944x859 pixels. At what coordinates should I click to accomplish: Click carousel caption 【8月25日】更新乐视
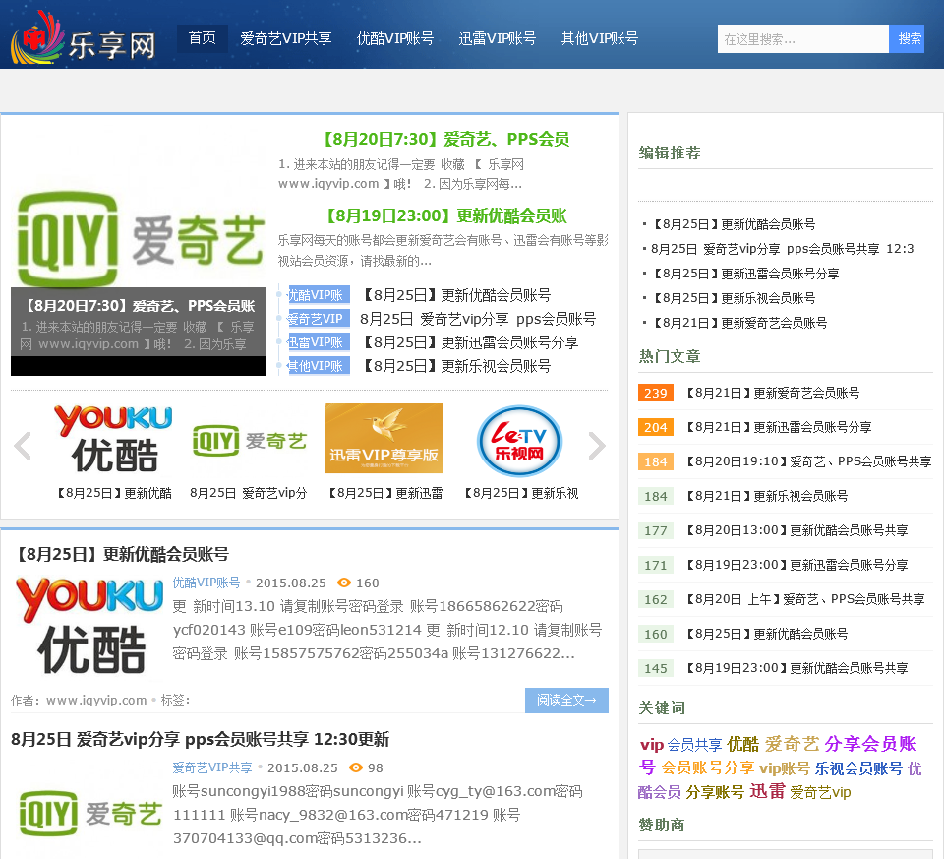click(x=521, y=493)
